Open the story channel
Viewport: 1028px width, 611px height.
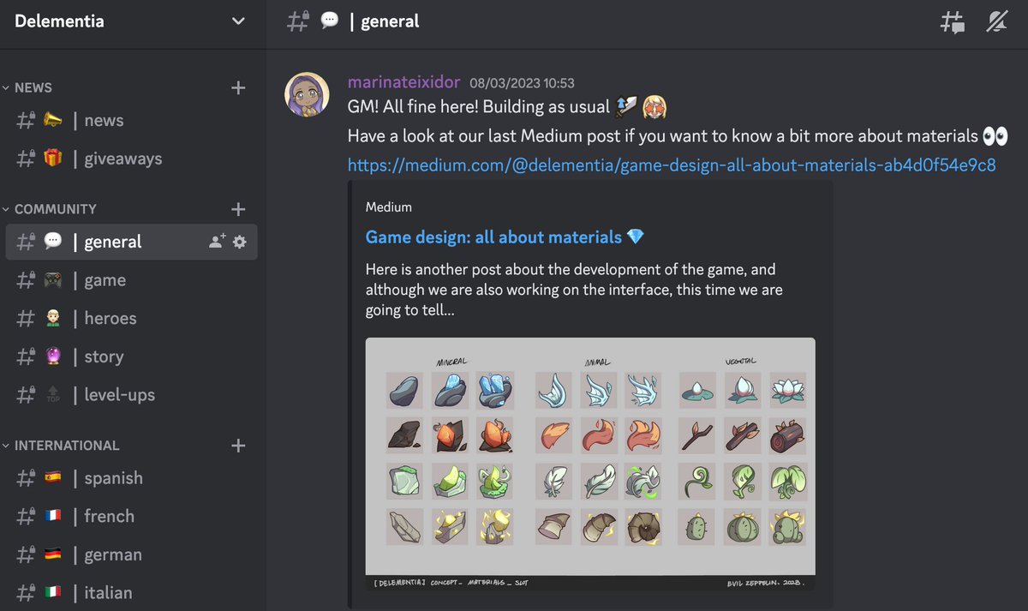131,356
